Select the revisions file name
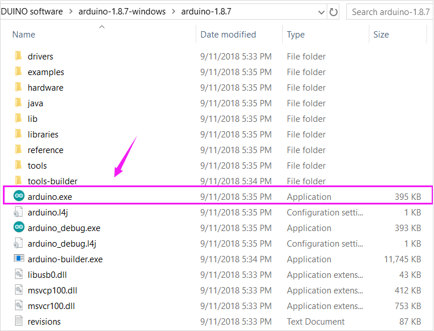The width and height of the screenshot is (434, 331). tap(44, 322)
